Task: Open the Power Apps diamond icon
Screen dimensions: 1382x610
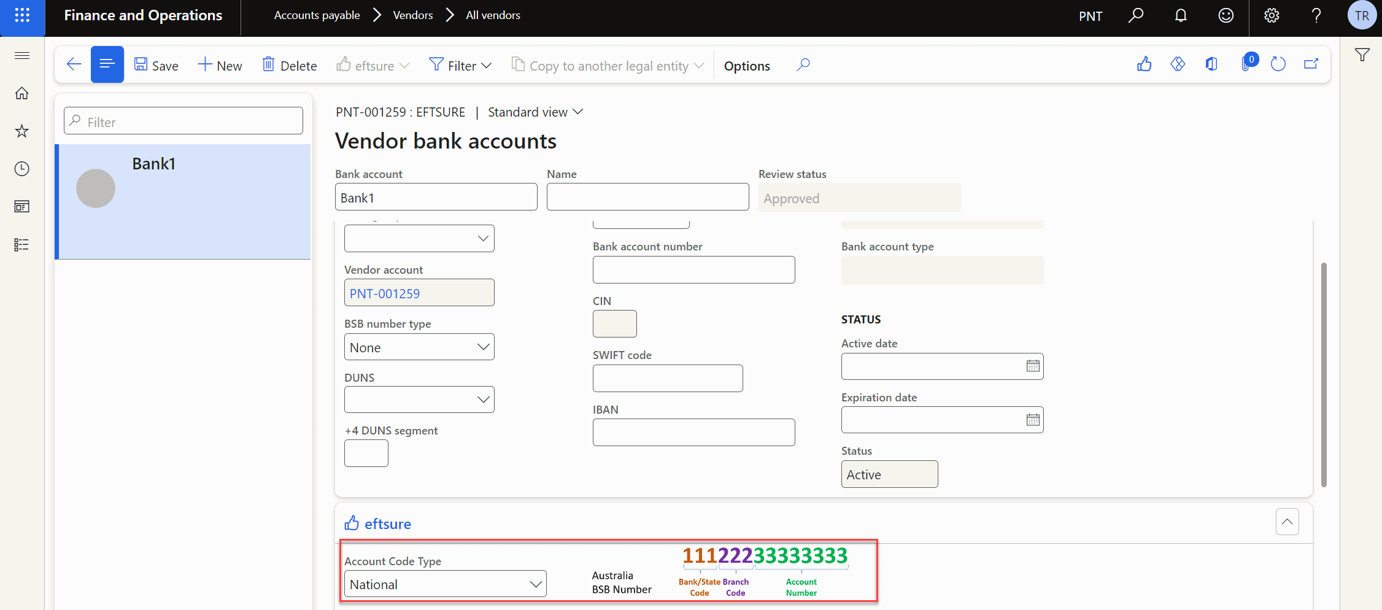Action: [x=1178, y=64]
